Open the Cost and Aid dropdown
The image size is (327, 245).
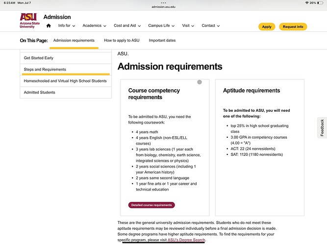point(127,25)
